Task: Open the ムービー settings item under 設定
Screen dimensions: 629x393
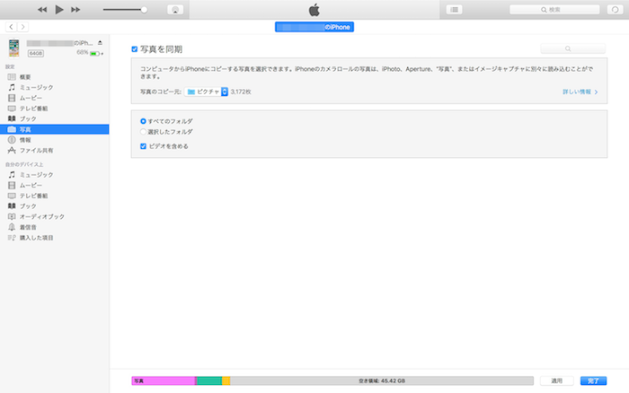Action: (55, 98)
